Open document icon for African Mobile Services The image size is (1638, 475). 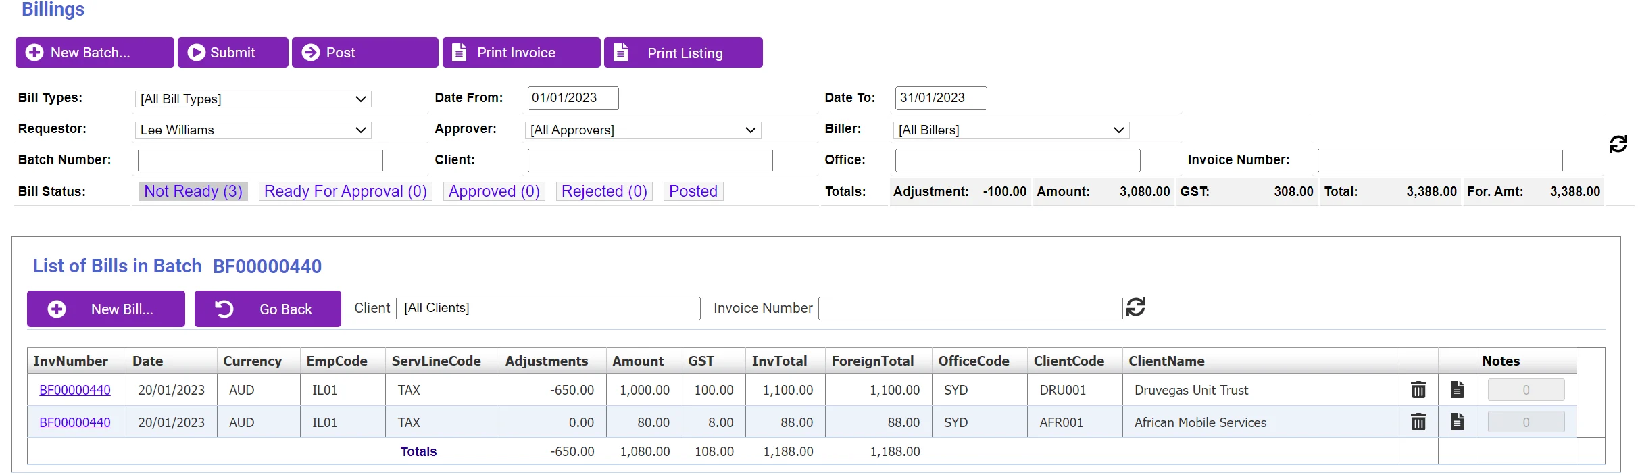1458,422
